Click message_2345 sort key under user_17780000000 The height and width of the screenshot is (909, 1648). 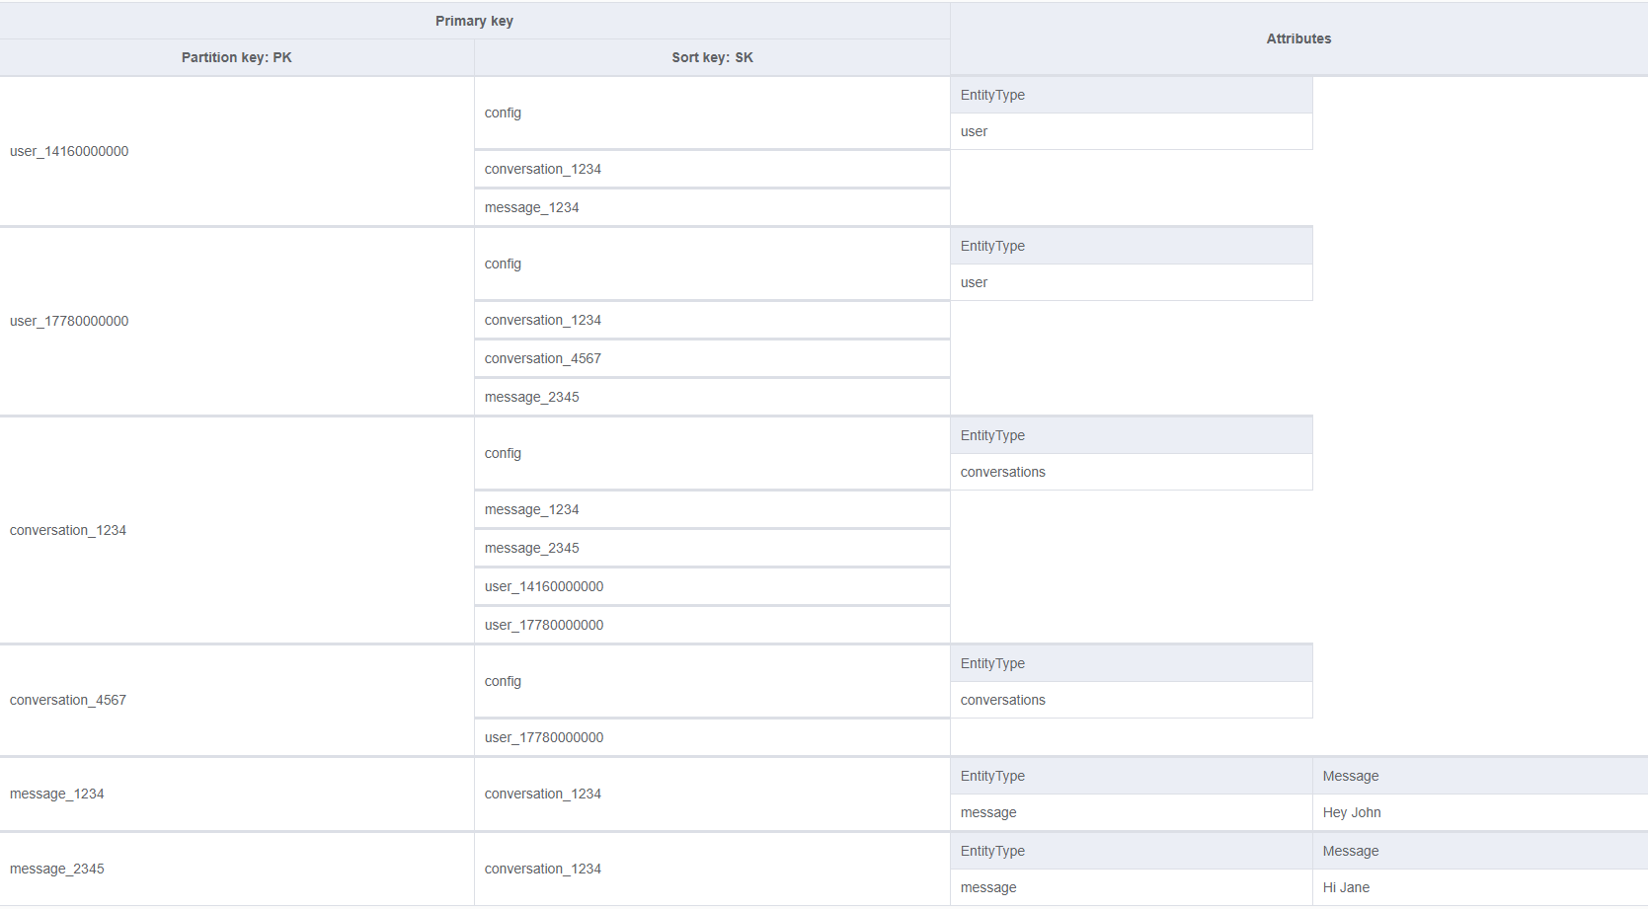[712, 397]
